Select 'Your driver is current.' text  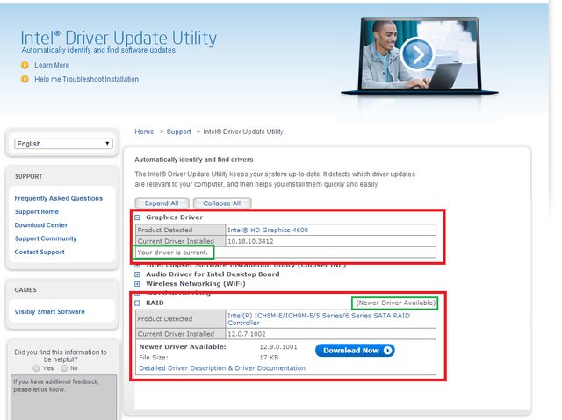coord(173,253)
